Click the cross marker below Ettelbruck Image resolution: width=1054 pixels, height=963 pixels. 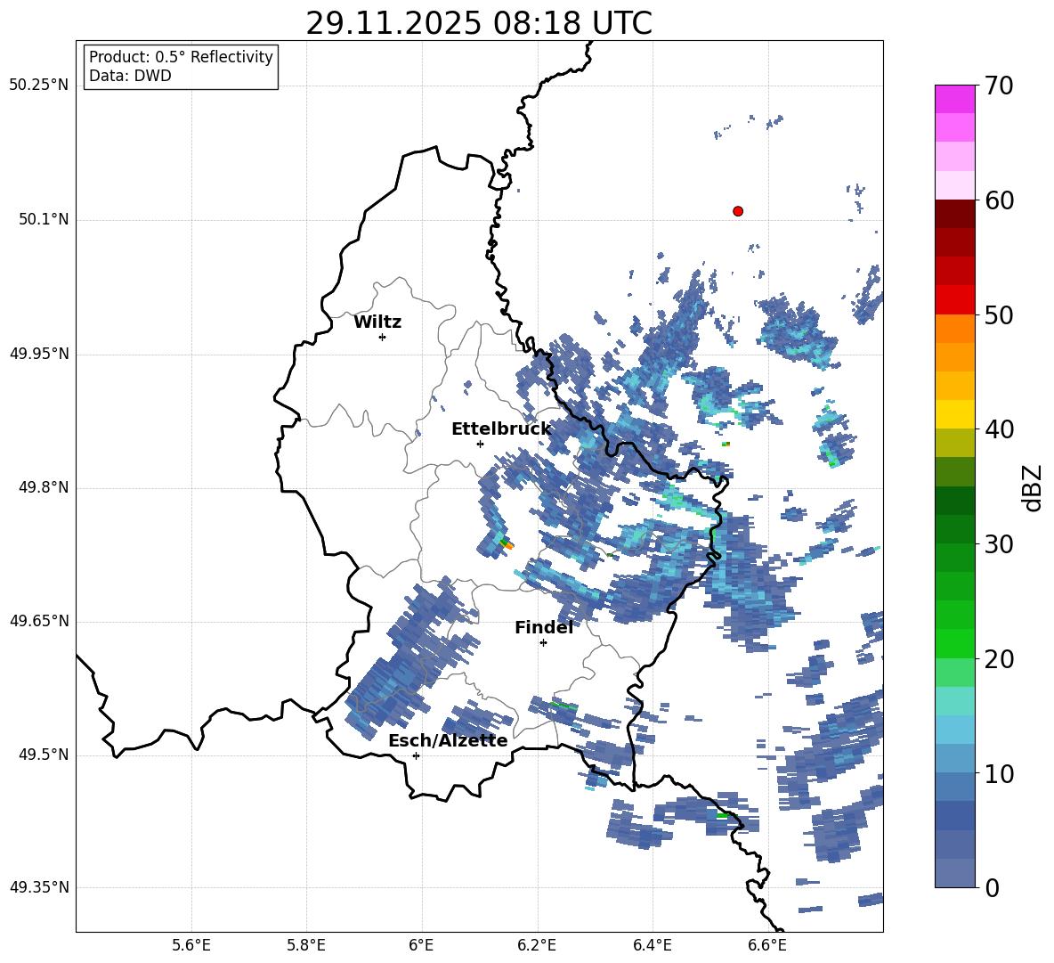(480, 444)
